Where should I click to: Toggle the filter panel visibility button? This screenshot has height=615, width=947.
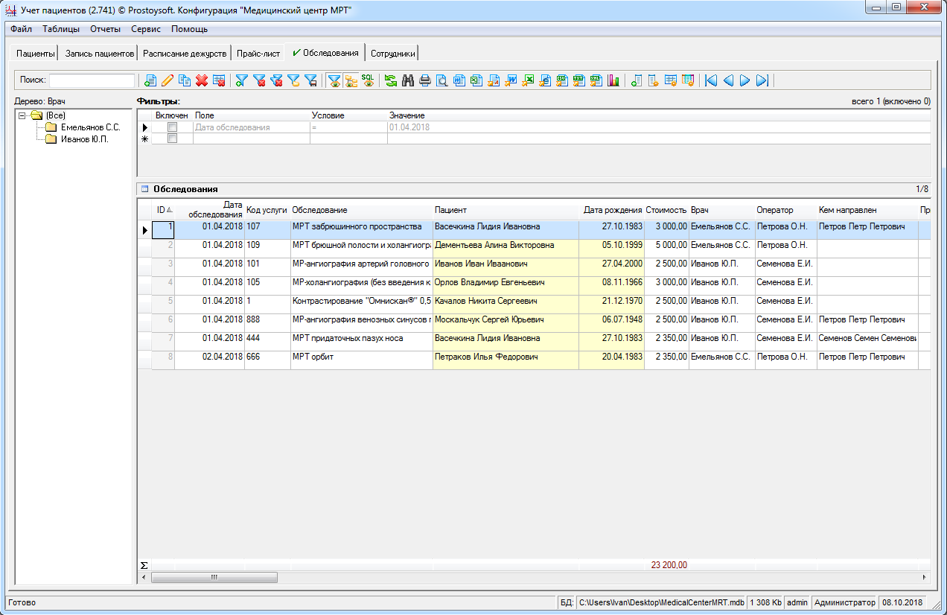pyautogui.click(x=334, y=80)
